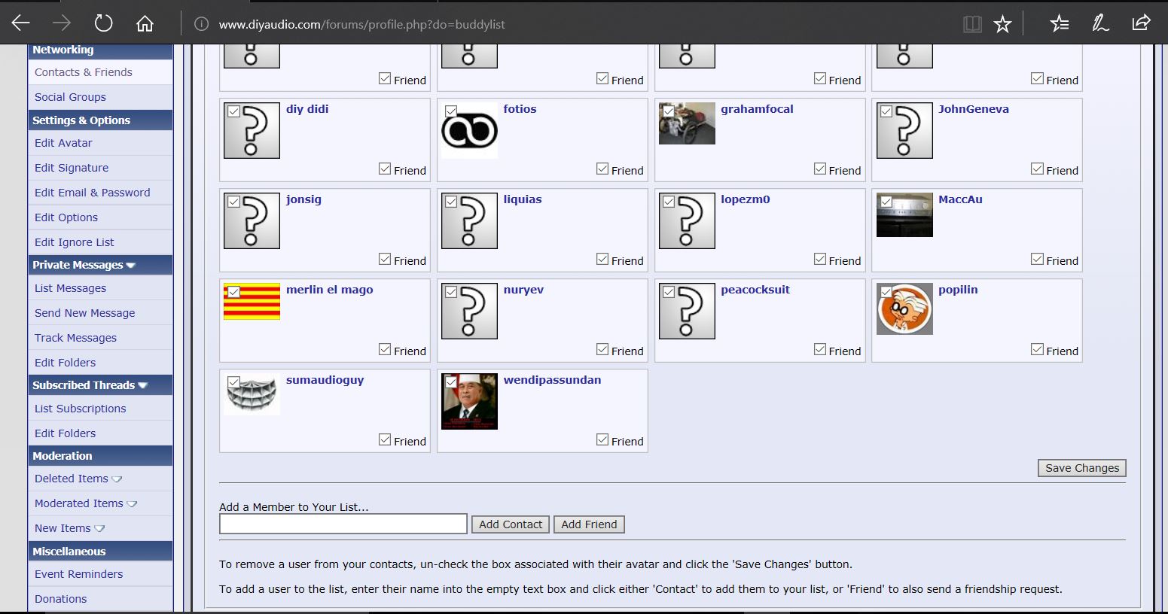The image size is (1168, 614).
Task: Open nuryev profile link
Action: coord(523,290)
